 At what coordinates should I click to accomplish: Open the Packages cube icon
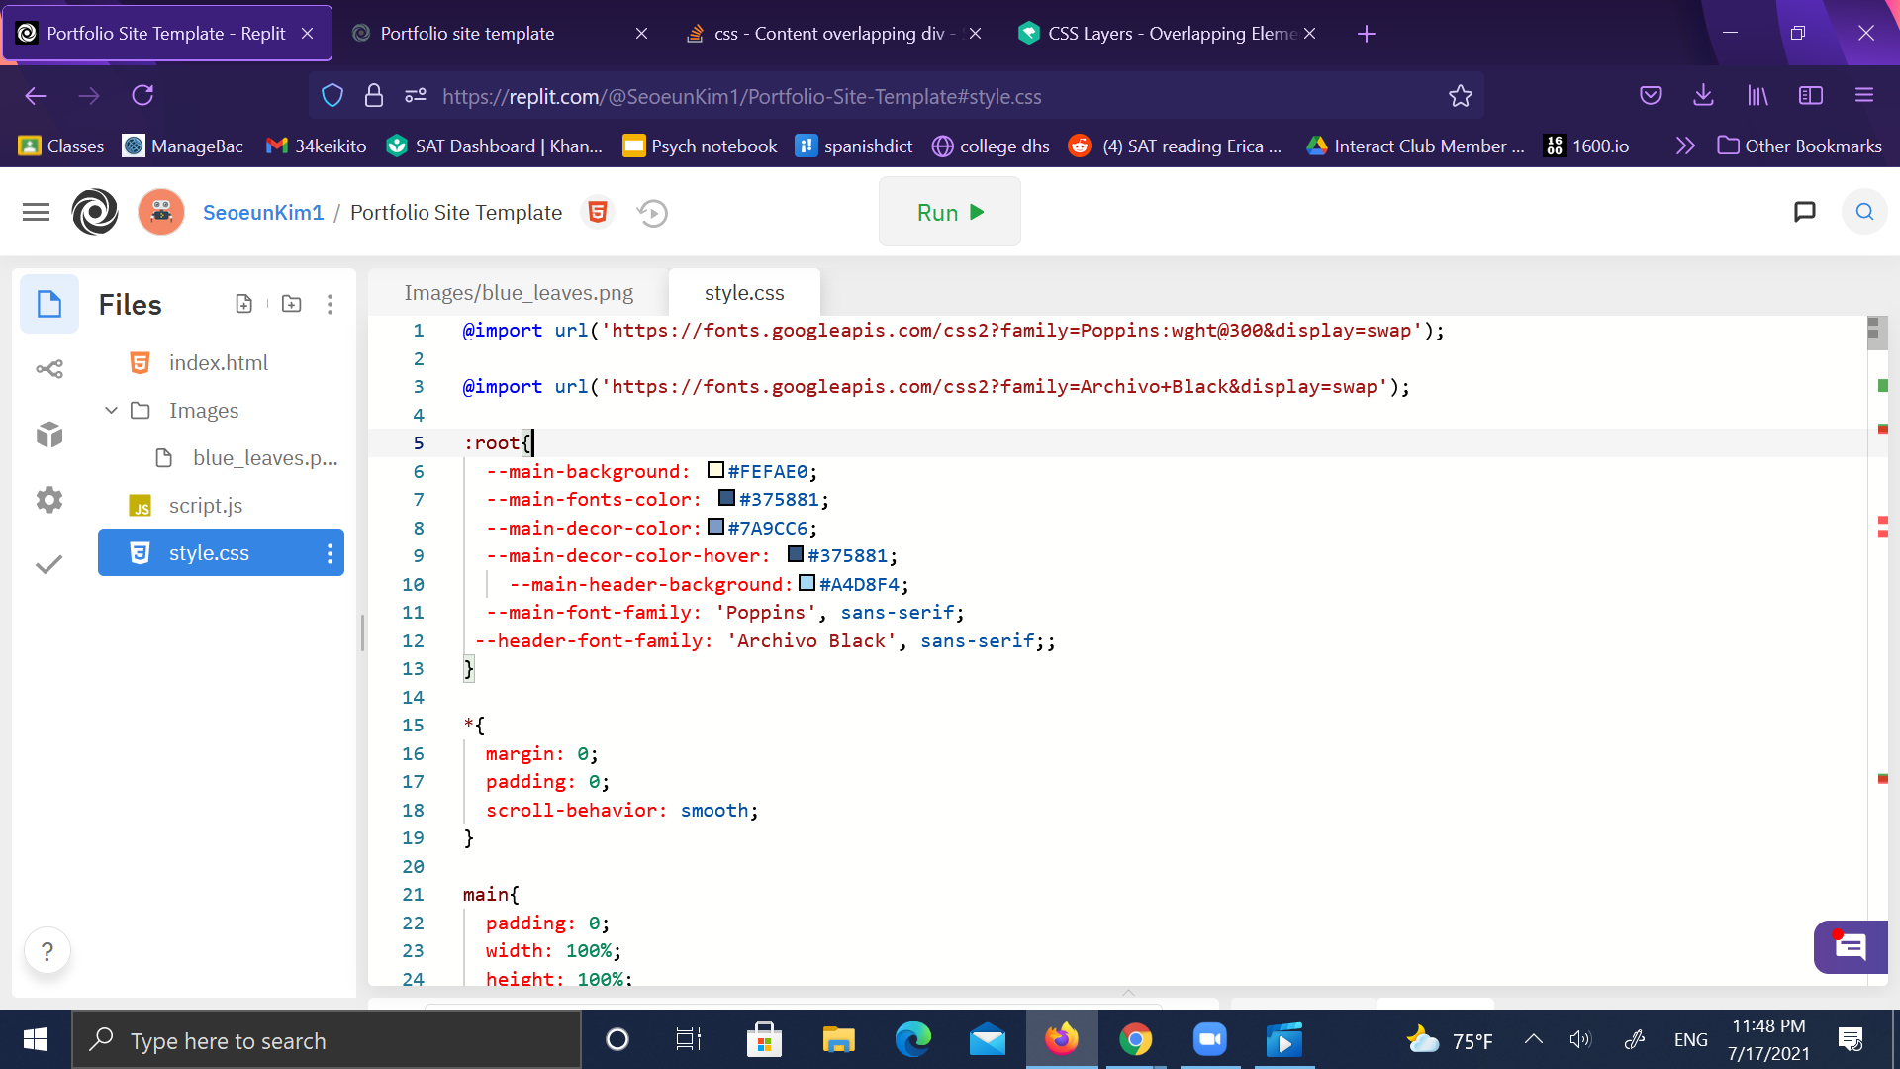tap(49, 435)
